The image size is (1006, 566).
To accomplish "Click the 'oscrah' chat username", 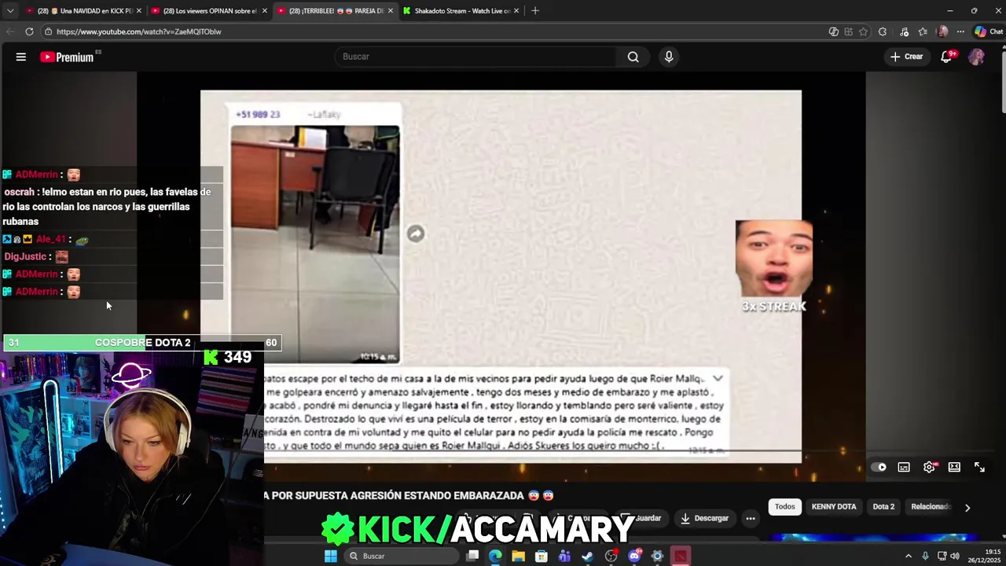I will [19, 192].
